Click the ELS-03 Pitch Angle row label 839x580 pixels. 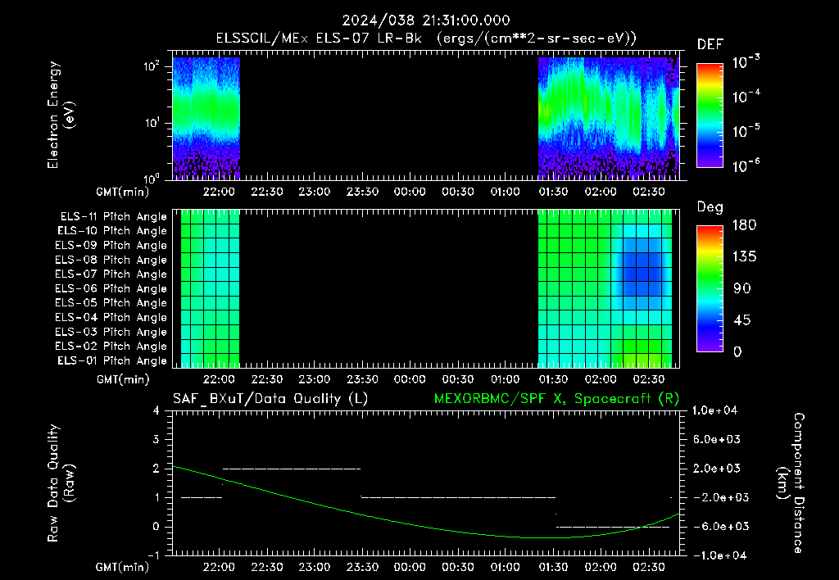111,332
